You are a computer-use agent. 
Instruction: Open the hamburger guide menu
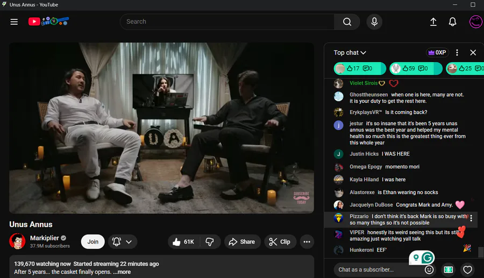coord(14,22)
